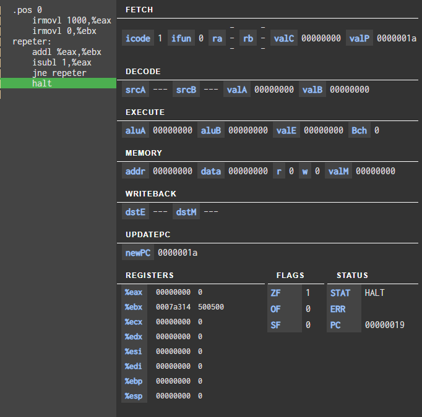This screenshot has height=417, width=422.
Task: Select the 'jne repeter' code line
Action: [59, 73]
